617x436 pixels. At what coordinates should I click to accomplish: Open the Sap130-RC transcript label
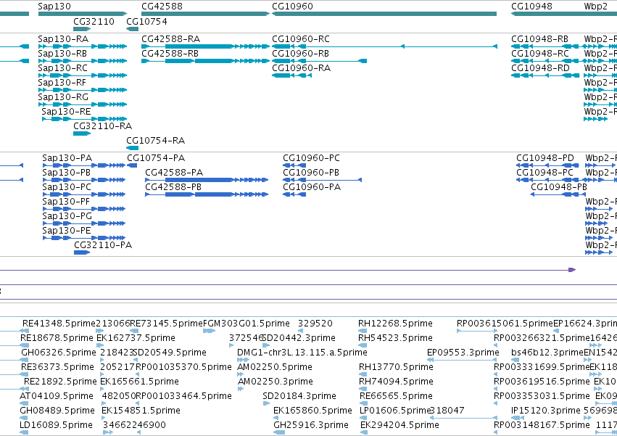pyautogui.click(x=63, y=68)
